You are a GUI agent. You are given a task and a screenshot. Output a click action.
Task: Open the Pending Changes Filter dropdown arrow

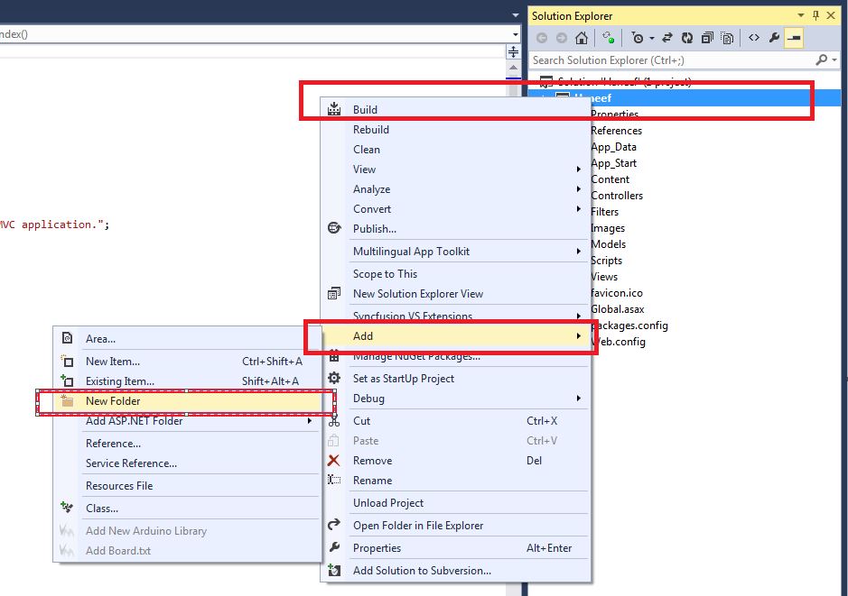click(652, 39)
